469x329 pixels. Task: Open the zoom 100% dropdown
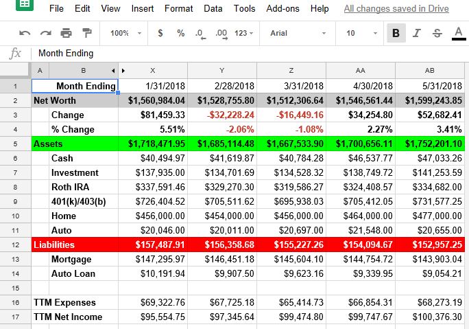coord(125,33)
